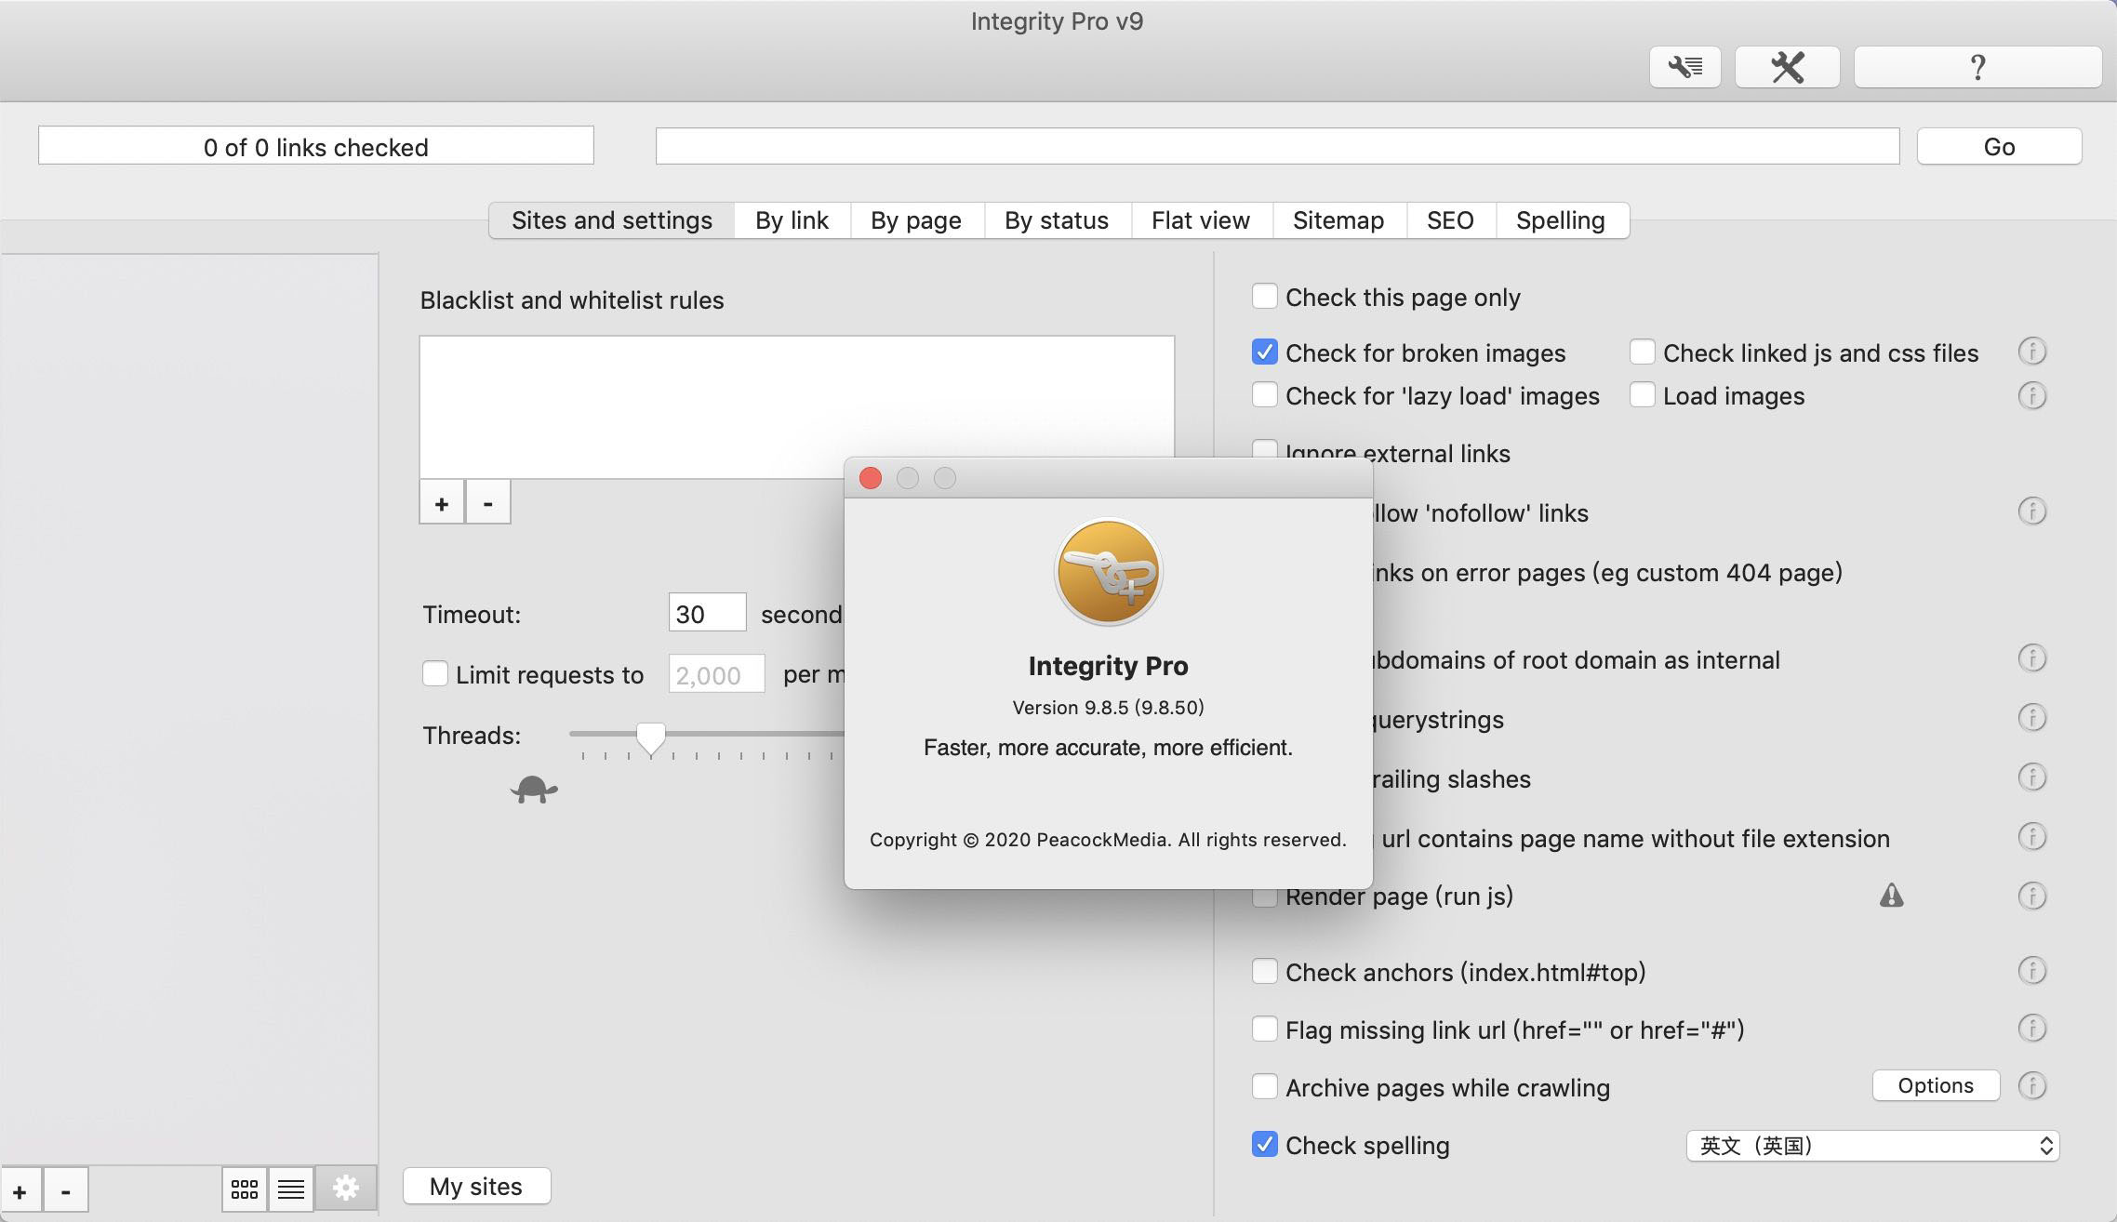Enable Check for 'lazy load' images
The height and width of the screenshot is (1222, 2117).
click(x=1264, y=395)
